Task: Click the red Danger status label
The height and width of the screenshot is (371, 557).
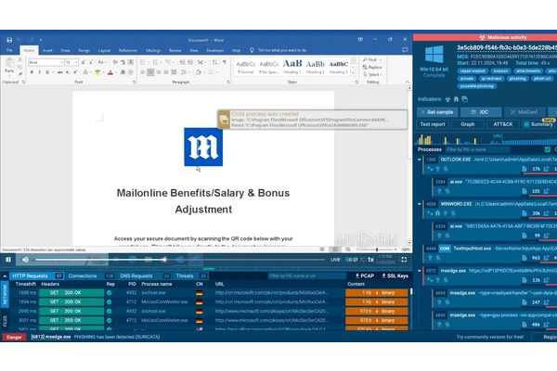Action: (14, 338)
